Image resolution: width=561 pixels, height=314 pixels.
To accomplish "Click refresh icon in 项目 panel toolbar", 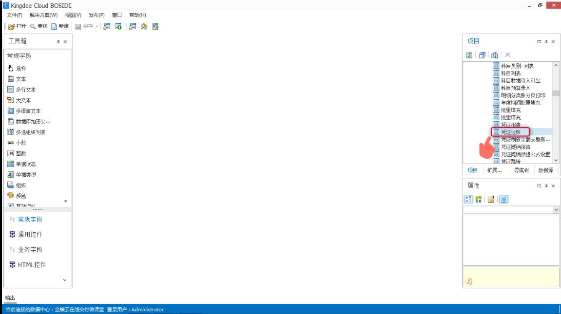I will [x=469, y=55].
